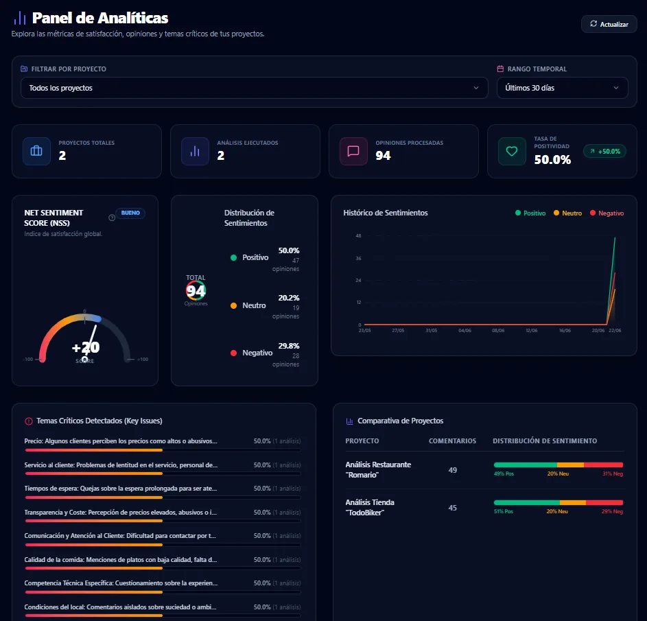Open the Últimos 30 días dropdown
Image resolution: width=647 pixels, height=621 pixels.
point(563,88)
